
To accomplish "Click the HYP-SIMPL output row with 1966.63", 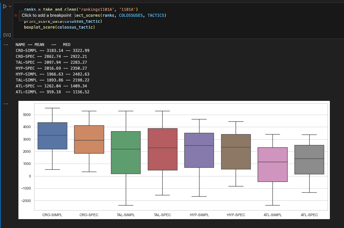I will (52, 74).
